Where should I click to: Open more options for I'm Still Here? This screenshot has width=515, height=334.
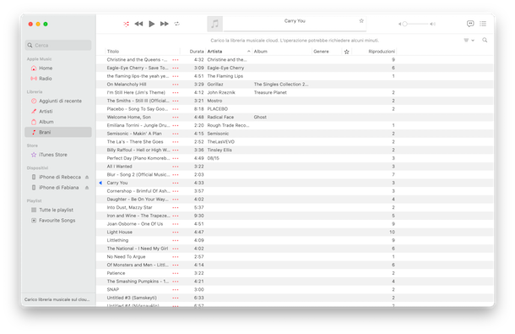pyautogui.click(x=176, y=93)
